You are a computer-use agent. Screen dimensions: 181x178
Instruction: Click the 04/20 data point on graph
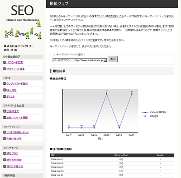point(107,94)
